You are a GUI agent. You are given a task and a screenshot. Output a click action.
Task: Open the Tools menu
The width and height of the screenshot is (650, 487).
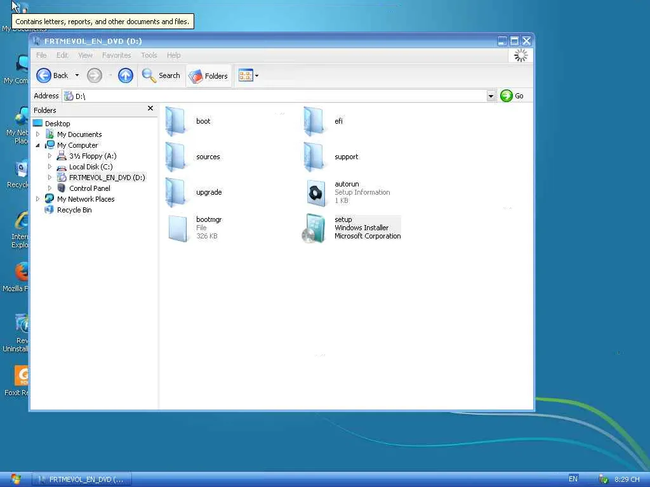pyautogui.click(x=149, y=55)
